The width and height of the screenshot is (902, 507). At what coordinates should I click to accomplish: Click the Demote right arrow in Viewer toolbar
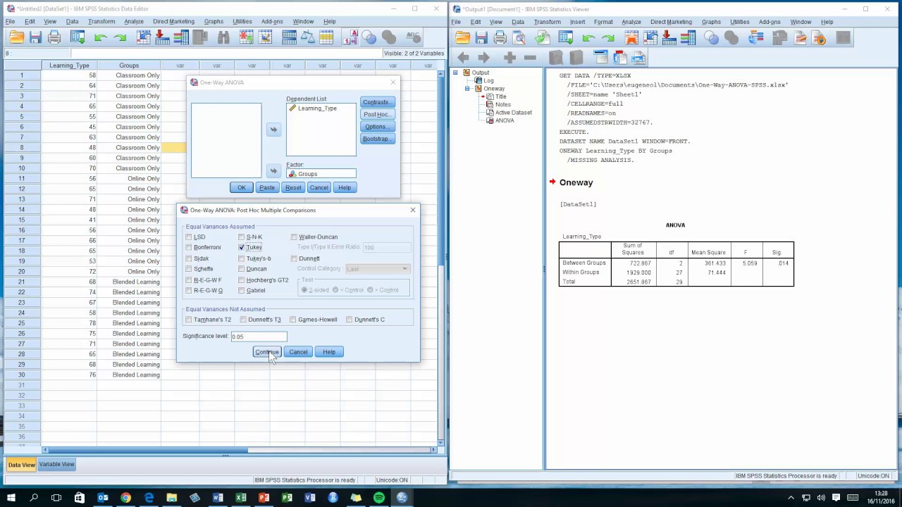(x=483, y=58)
